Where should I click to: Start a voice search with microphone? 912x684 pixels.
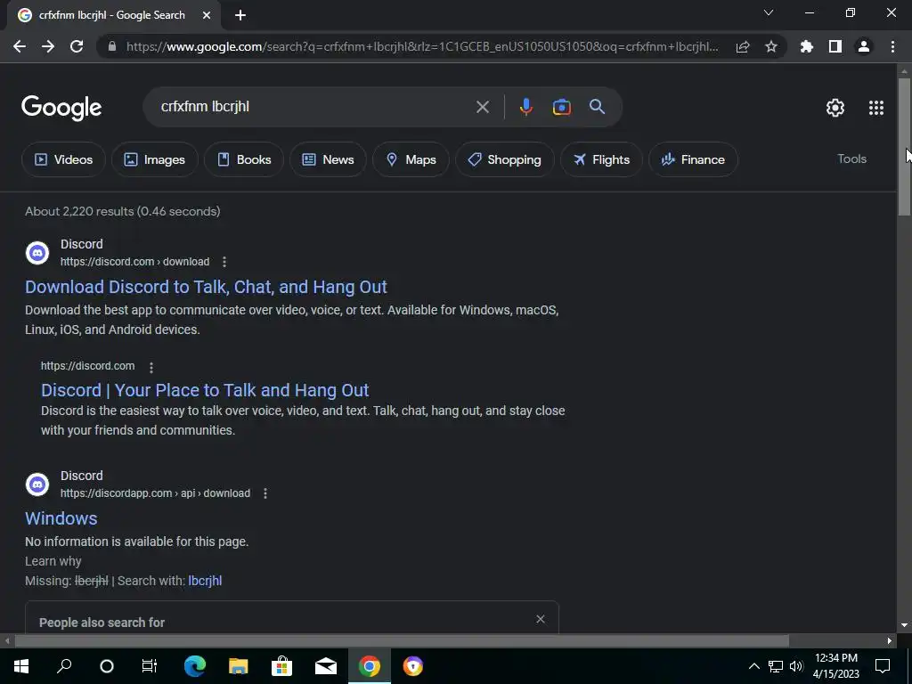[526, 107]
